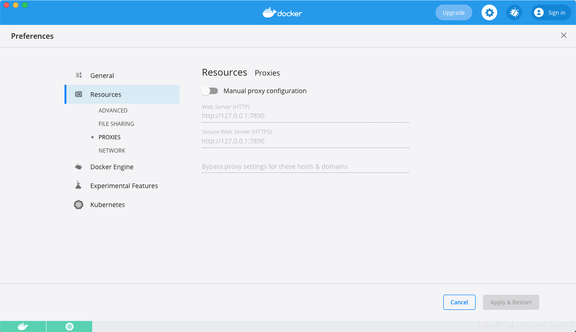Click the Kubernetes status icon in bottom bar

(x=70, y=326)
